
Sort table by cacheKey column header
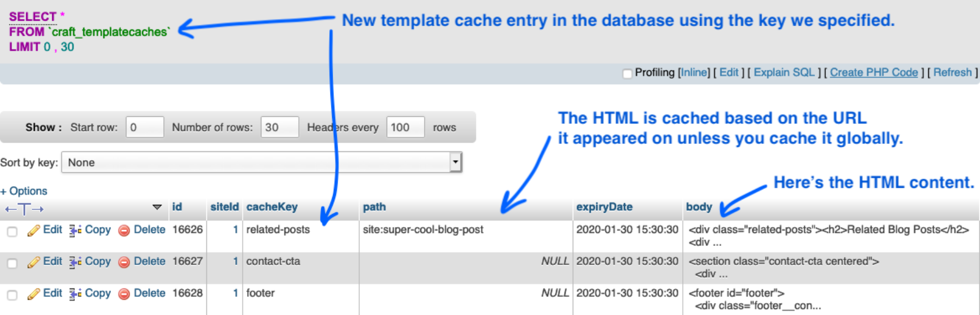click(x=272, y=207)
